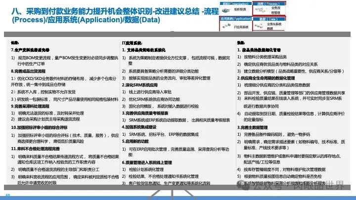Click '检验计划系统化管理'
This screenshot has height=200, width=356.
click(146, 169)
